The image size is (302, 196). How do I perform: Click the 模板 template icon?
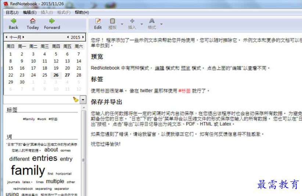tap(112, 21)
